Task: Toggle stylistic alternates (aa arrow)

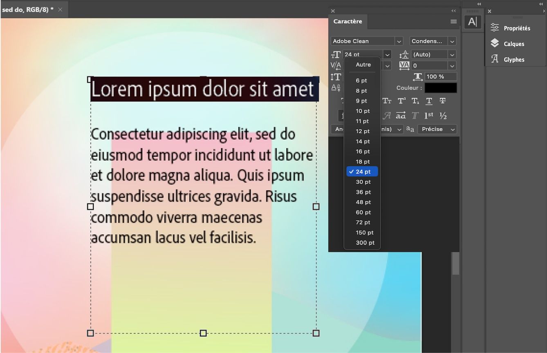Action: [401, 116]
